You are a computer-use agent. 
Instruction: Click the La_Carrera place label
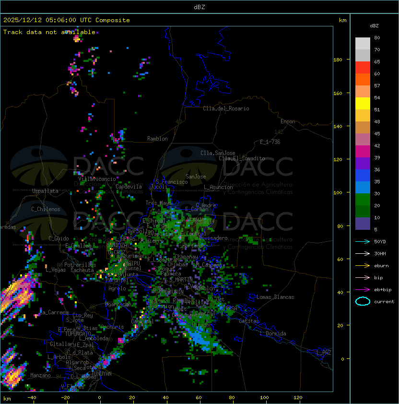pos(54,312)
